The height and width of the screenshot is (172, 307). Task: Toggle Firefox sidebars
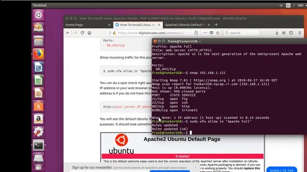(x=291, y=33)
